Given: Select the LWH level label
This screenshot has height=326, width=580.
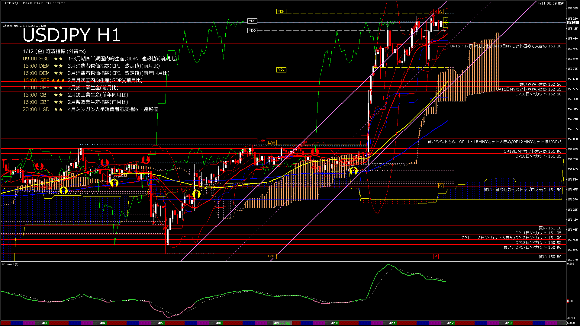Looking at the screenshot, I should (271, 142).
